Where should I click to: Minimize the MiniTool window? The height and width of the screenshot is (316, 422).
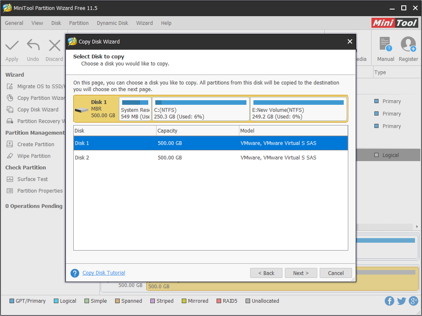[x=392, y=8]
